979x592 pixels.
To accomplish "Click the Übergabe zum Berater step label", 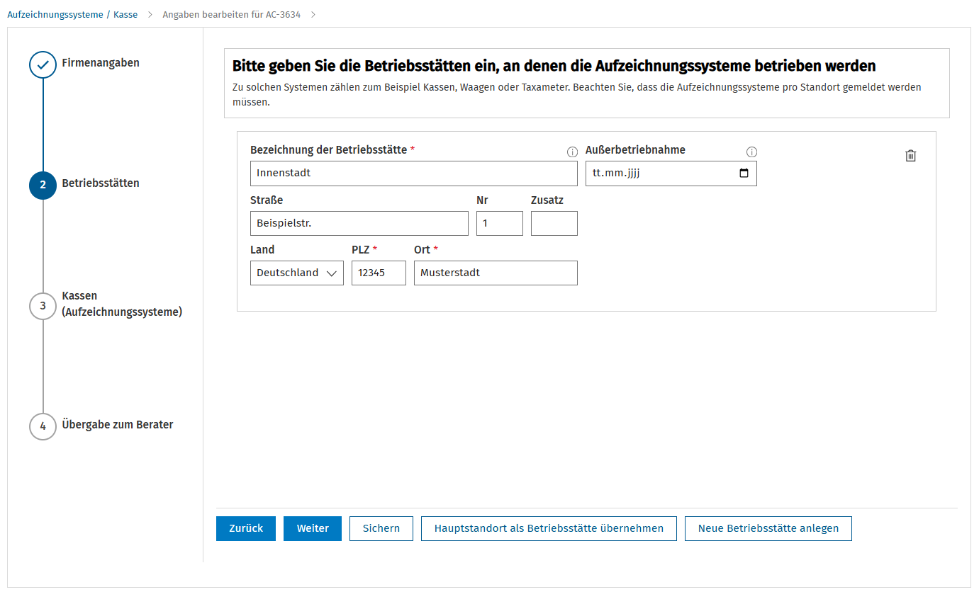I will click(x=118, y=425).
